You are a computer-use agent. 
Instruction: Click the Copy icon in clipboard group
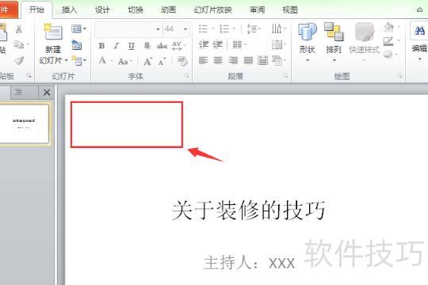[19, 44]
